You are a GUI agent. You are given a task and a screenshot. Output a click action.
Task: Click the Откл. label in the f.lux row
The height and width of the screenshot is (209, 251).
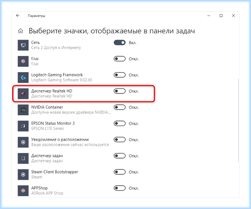coord(134,59)
